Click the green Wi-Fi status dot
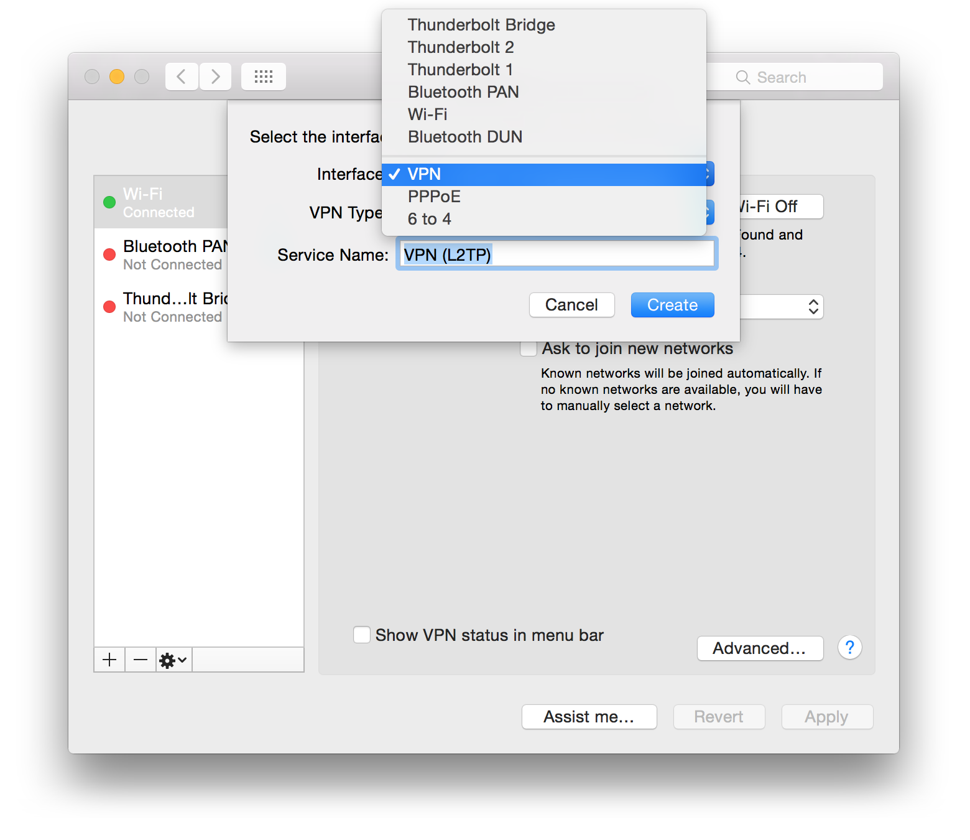970x840 pixels. 109,202
